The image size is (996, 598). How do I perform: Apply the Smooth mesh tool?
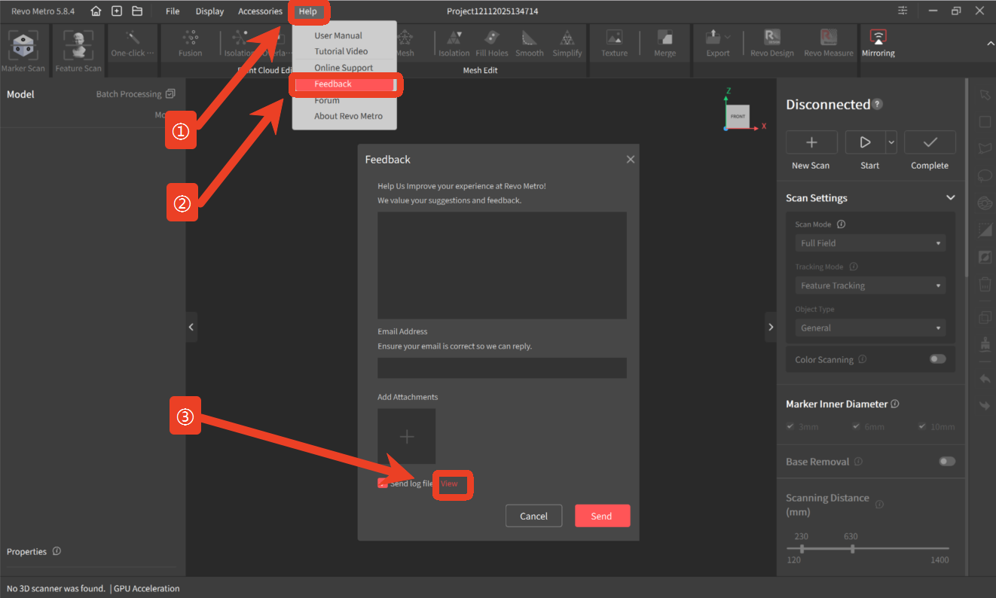pos(530,43)
